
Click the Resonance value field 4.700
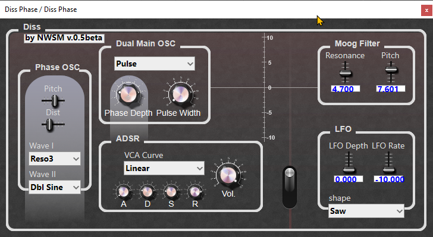tap(346, 89)
